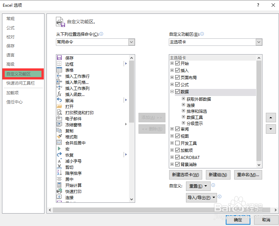Collapse the 数据 tab tree node
The image size is (279, 226).
[172, 91]
